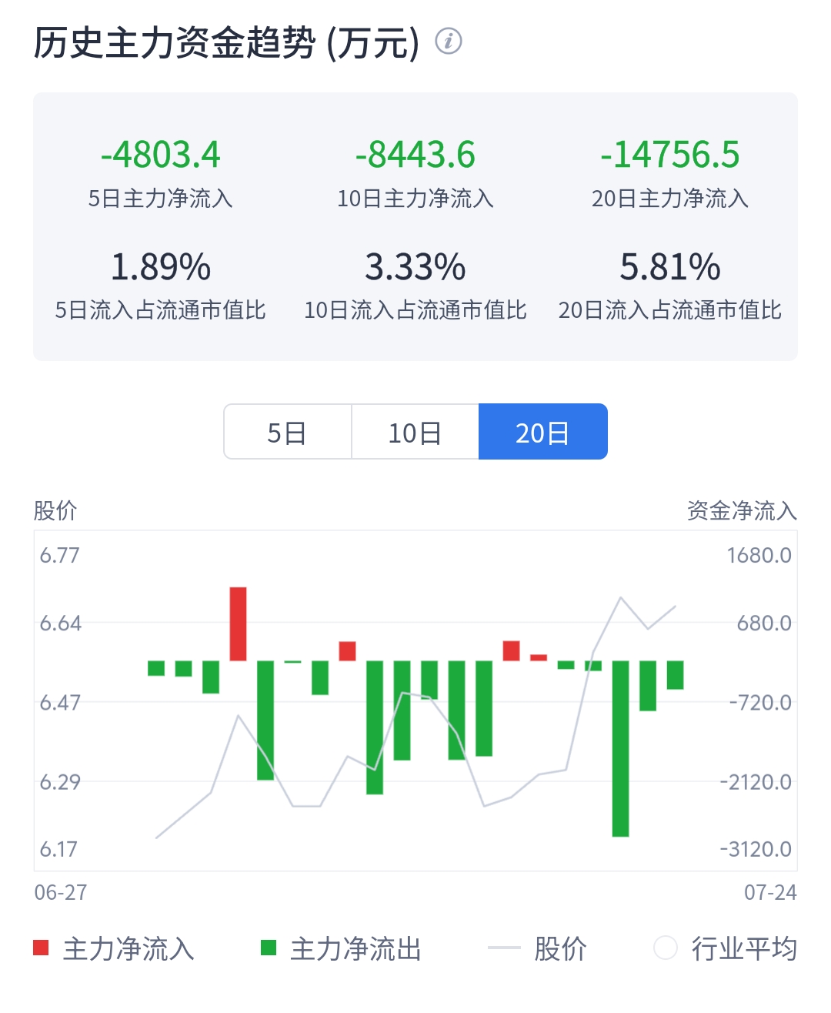Click the 06-27 start date label
The height and width of the screenshot is (1013, 831).
click(x=61, y=893)
